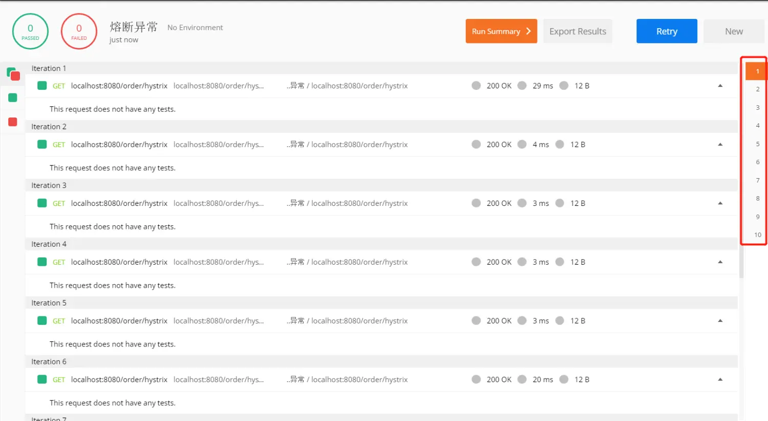Show all results using combined filter icon
768x421 pixels.
[13, 74]
